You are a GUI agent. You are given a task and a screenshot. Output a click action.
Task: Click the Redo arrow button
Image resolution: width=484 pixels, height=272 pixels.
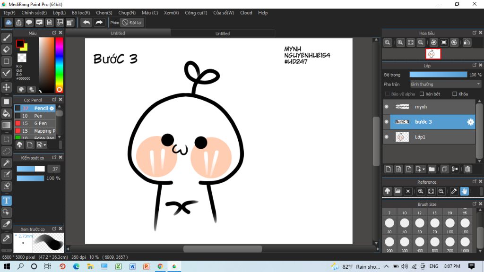[x=99, y=23]
